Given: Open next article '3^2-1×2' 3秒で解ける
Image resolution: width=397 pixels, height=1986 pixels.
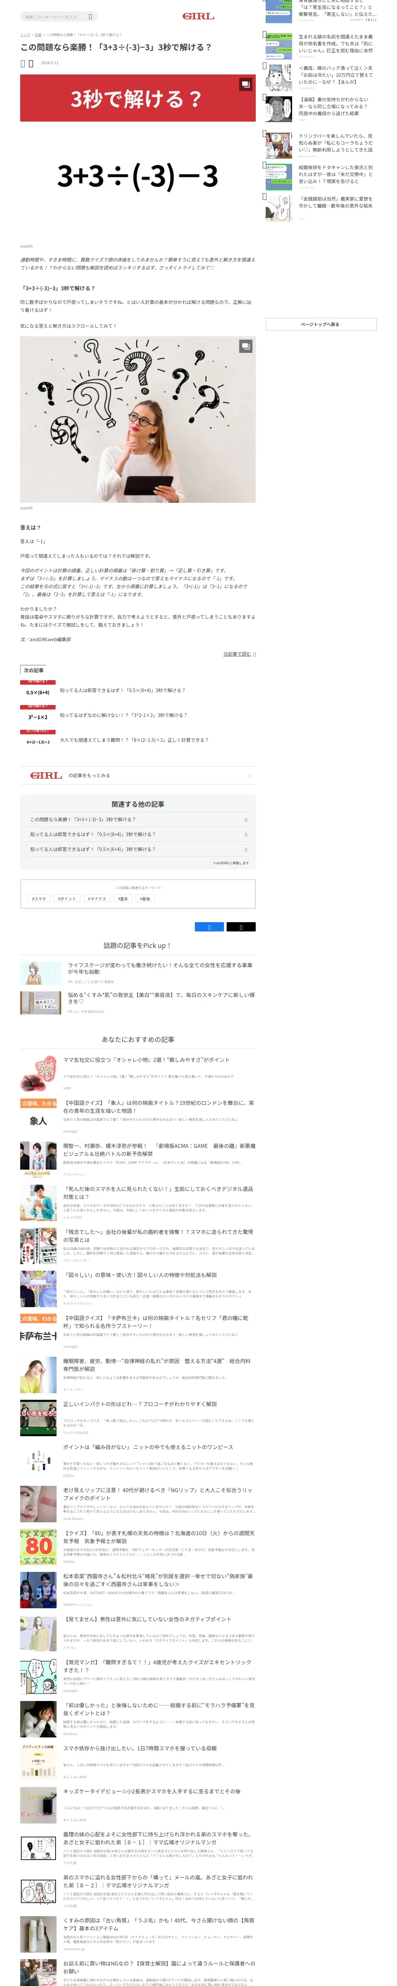Looking at the screenshot, I should coord(123,715).
